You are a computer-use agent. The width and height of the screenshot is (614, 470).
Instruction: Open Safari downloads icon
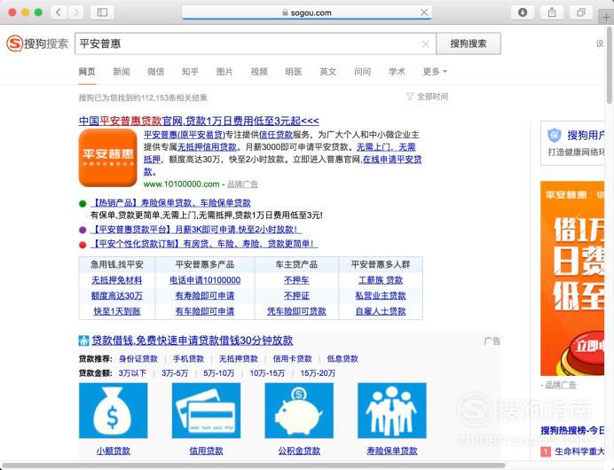point(523,12)
